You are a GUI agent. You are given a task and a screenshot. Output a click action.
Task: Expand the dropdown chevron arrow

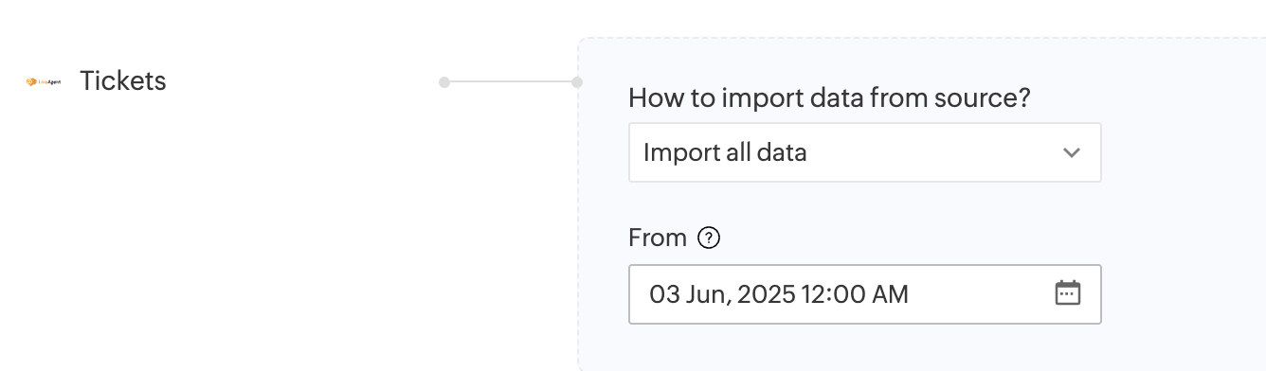1072,152
